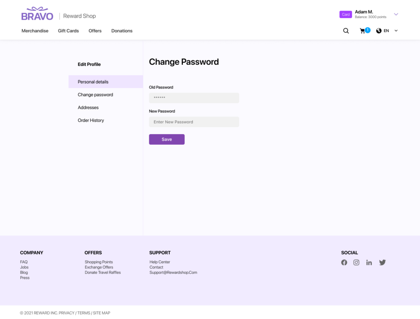This screenshot has width=420, height=319.
Task: Open the Twitter social icon
Action: [382, 262]
